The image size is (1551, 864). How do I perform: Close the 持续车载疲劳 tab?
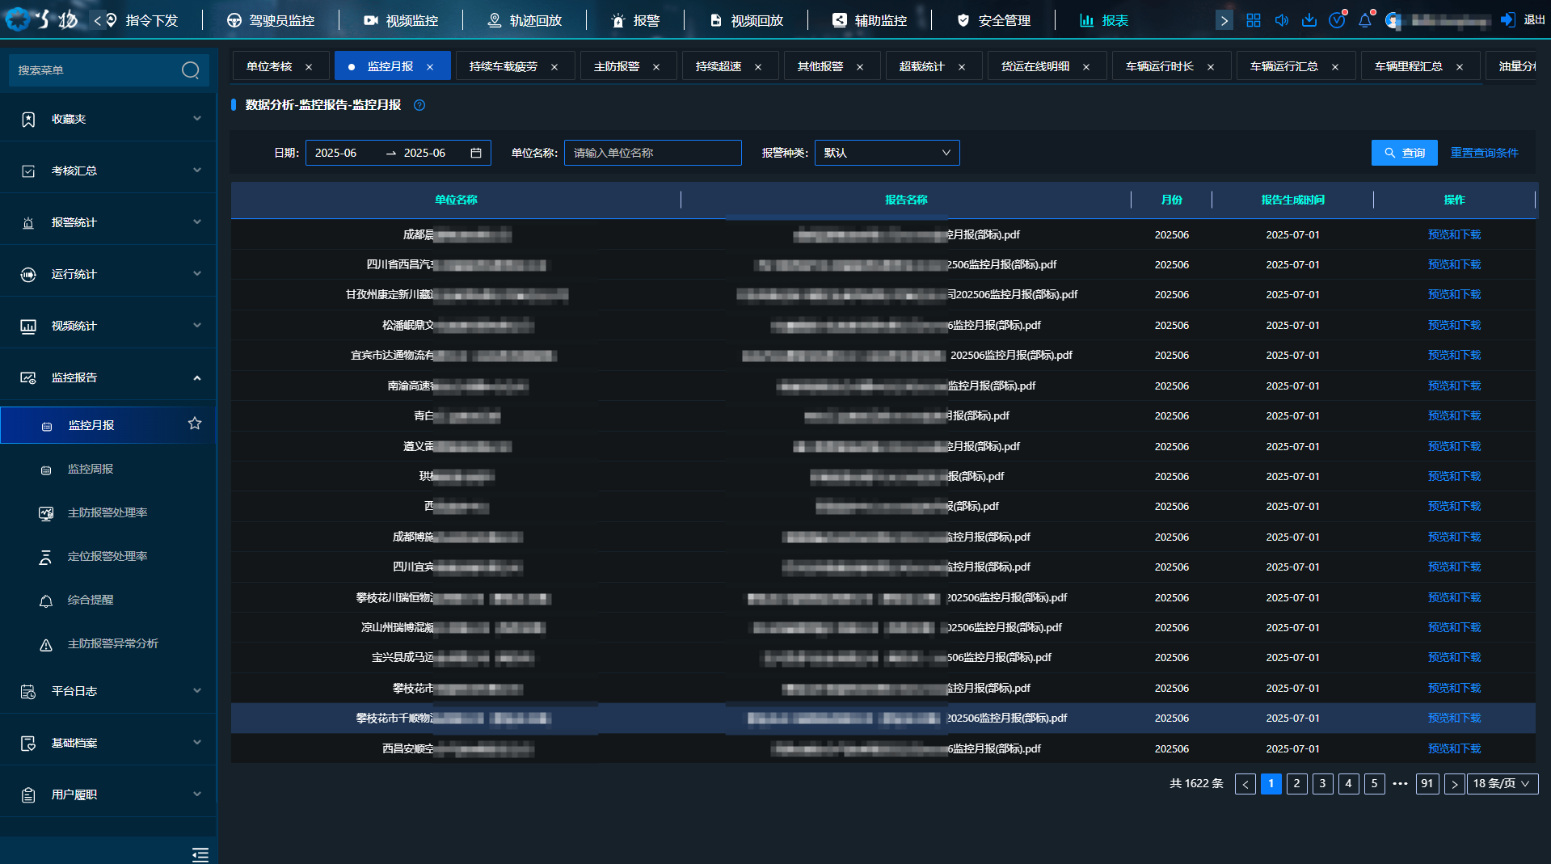tap(554, 67)
